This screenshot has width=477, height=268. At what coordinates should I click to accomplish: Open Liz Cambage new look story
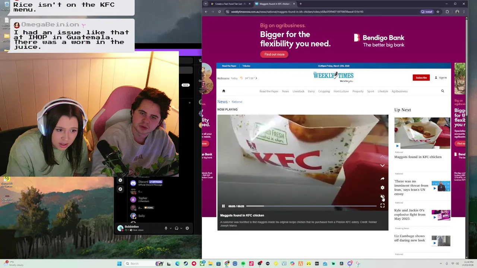point(410,238)
